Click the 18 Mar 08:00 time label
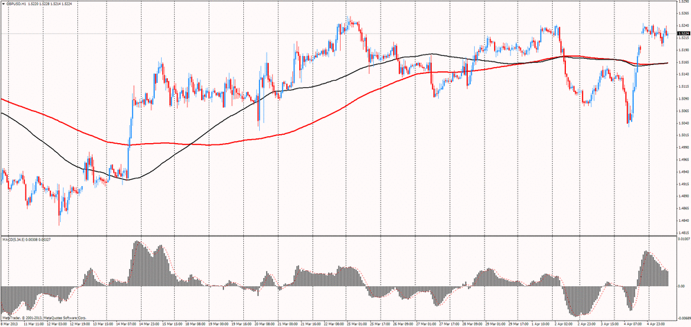Screen dimensions: 691x327 [x=196, y=323]
